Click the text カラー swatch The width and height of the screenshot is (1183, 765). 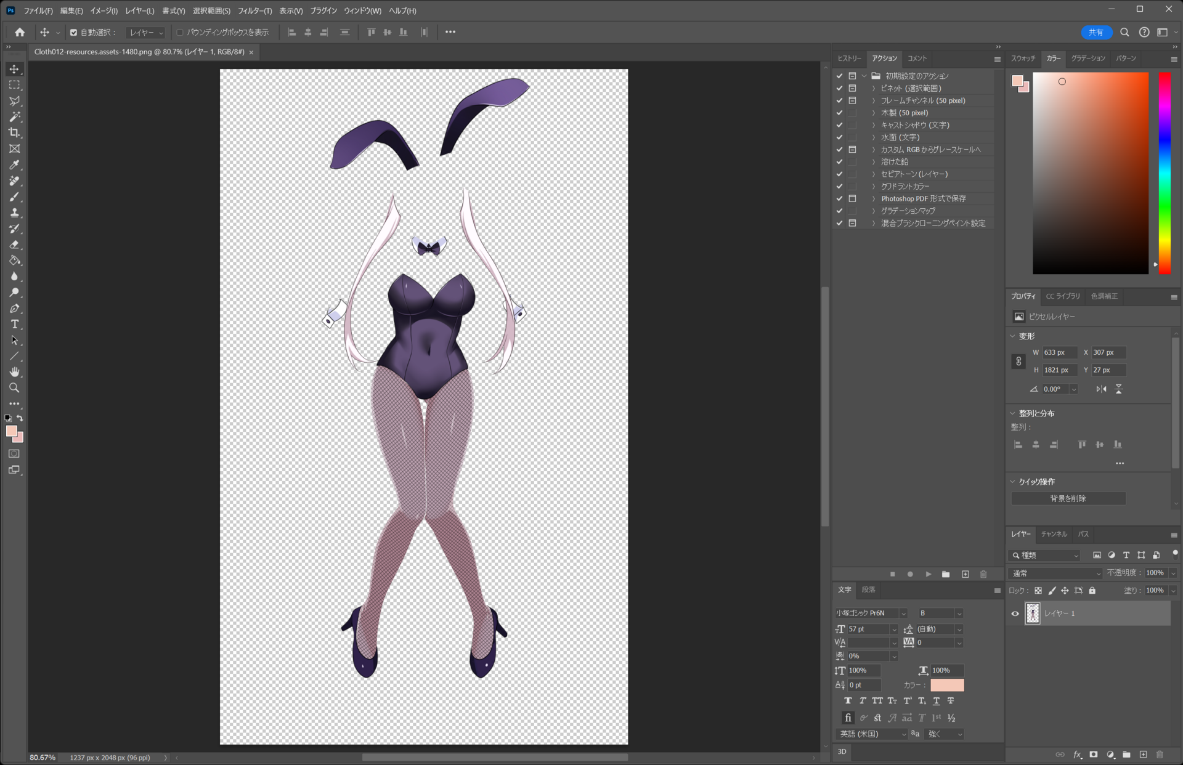947,685
